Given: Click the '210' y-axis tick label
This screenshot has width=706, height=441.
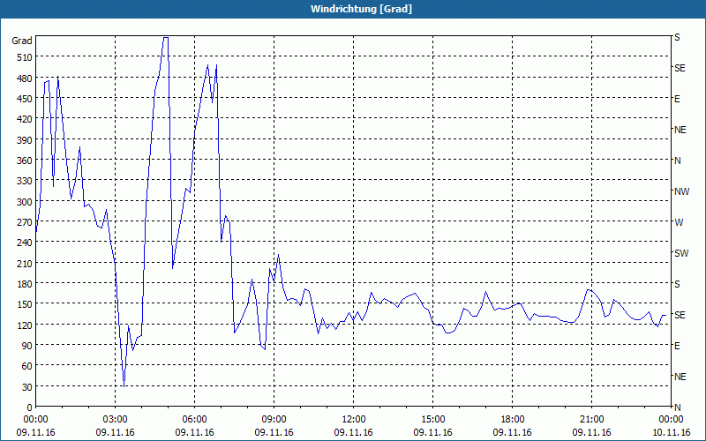Looking at the screenshot, I should [25, 263].
